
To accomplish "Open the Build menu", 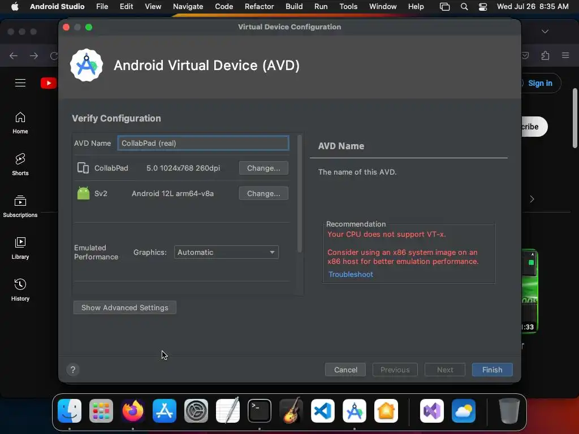I will click(294, 6).
